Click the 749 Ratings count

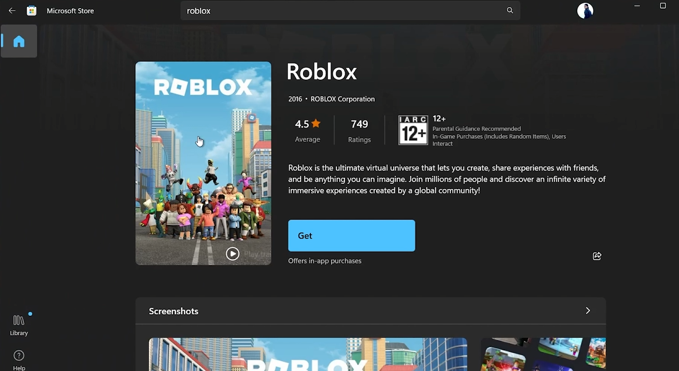point(359,130)
